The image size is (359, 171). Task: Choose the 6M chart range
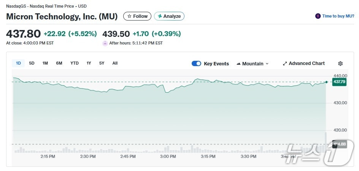tap(59, 63)
